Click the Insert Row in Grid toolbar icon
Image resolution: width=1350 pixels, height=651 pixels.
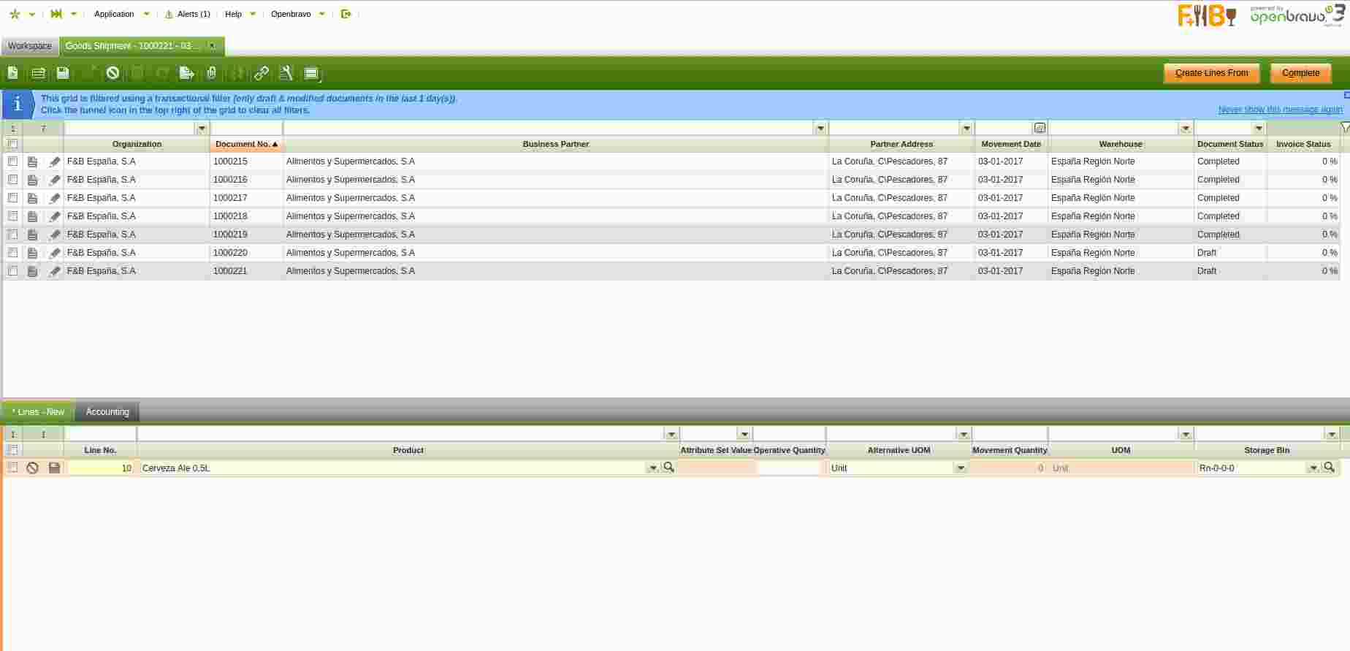(x=38, y=73)
